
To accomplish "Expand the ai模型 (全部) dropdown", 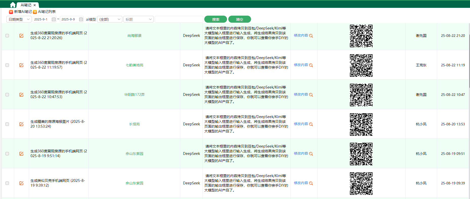I will 110,19.
